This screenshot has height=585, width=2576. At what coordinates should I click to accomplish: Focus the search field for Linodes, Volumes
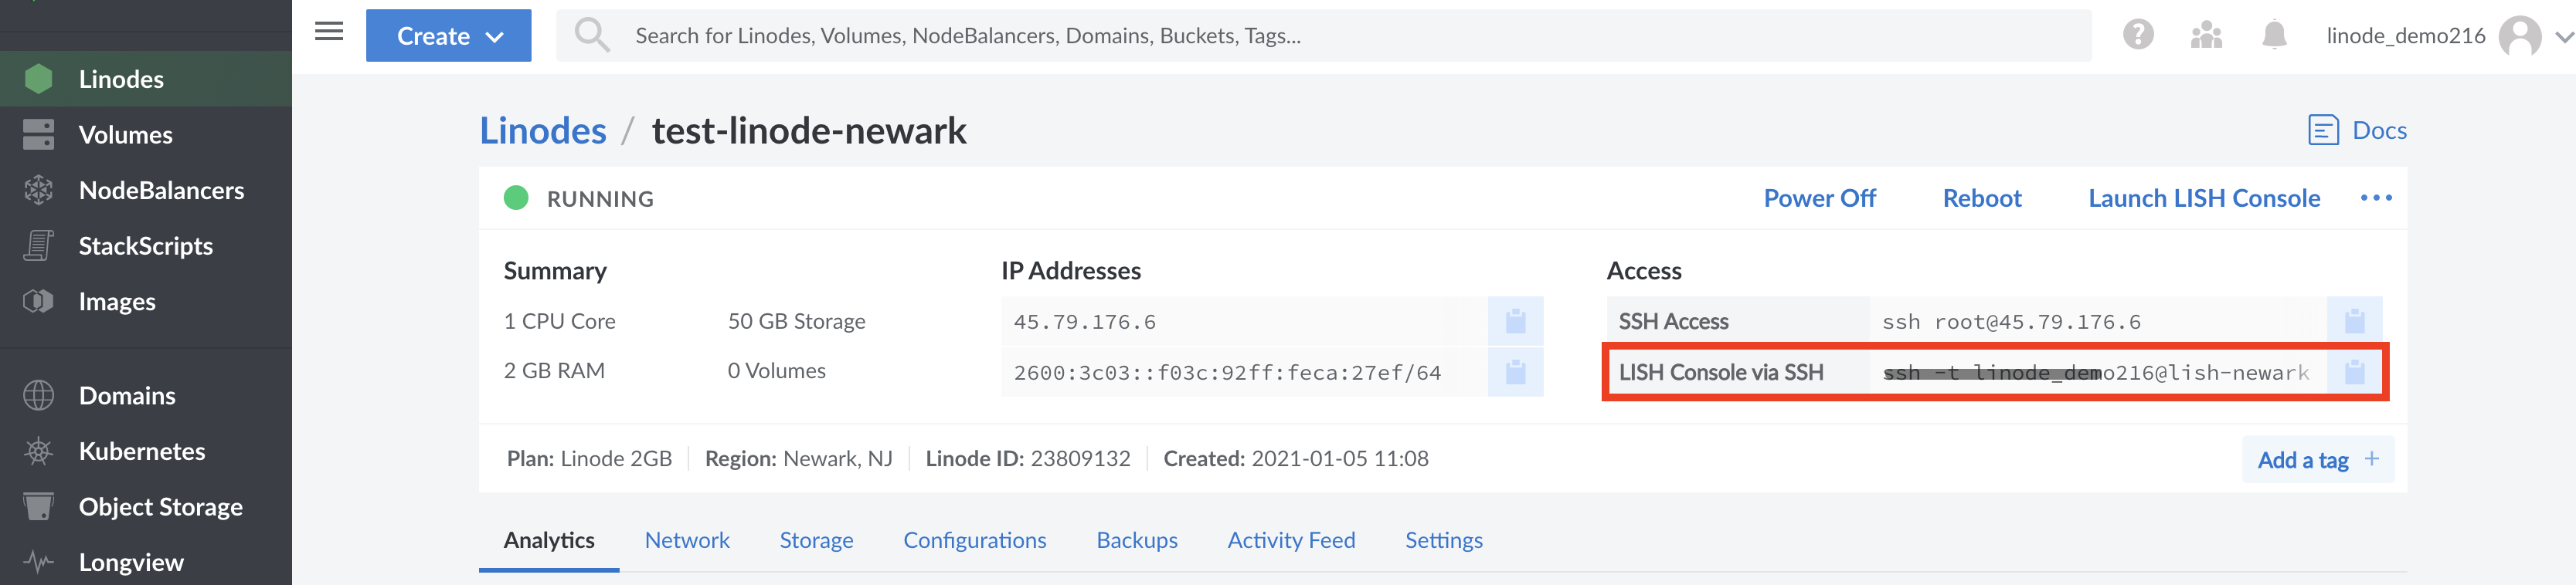click(x=1300, y=36)
